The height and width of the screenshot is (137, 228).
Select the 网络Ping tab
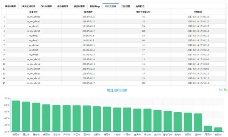(95, 6)
